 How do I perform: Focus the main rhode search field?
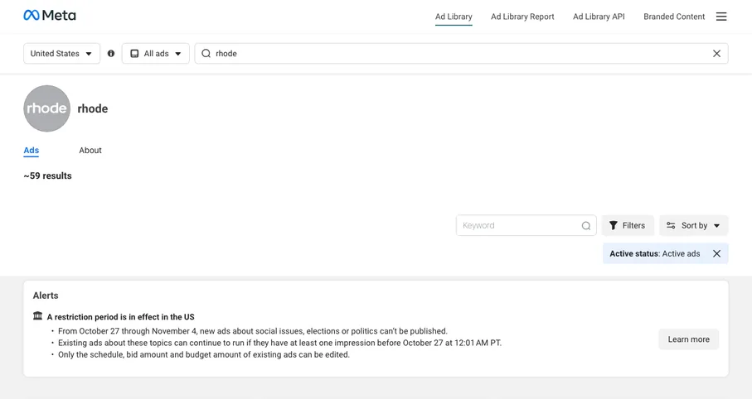pos(461,54)
